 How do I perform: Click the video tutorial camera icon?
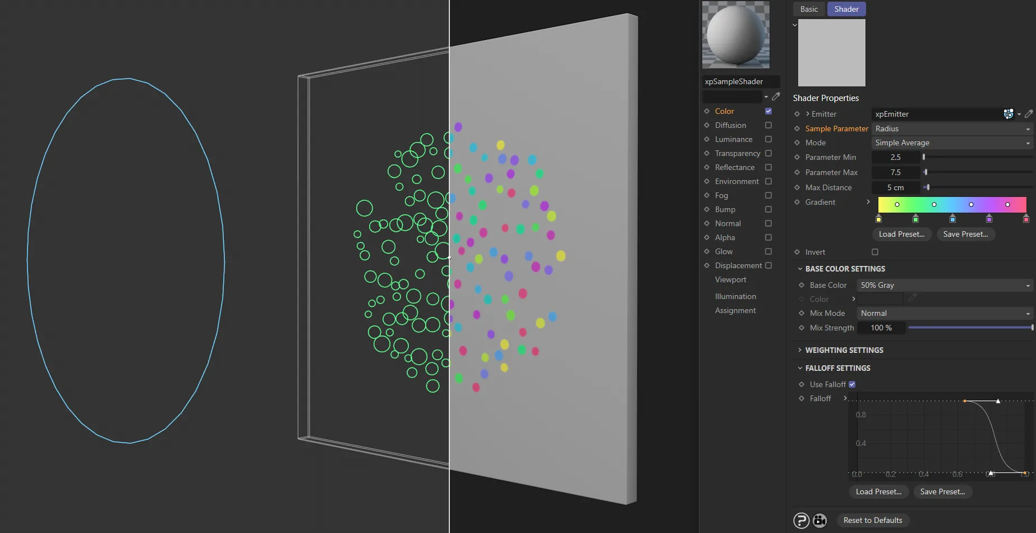pyautogui.click(x=819, y=520)
